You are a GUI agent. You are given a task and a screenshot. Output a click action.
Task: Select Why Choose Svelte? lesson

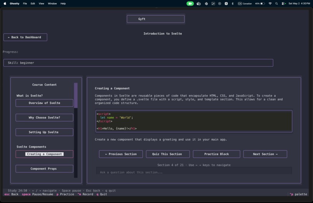coord(44,117)
